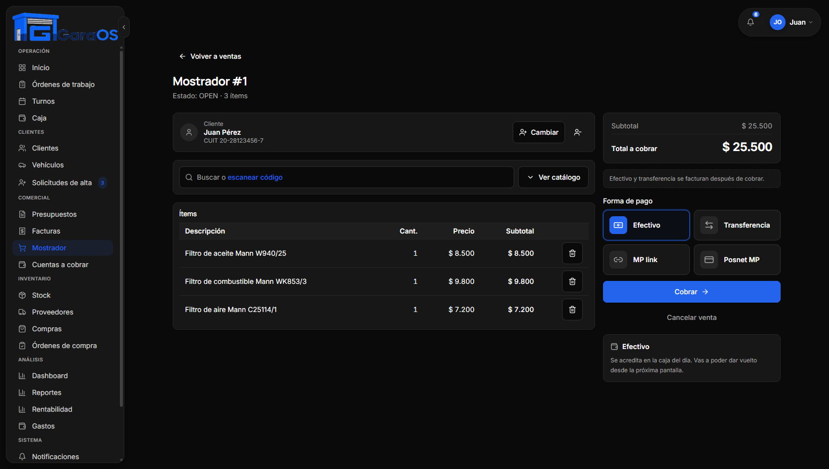Screen dimensions: 829x469
Task: Click the GaraOS logo
Action: pyautogui.click(x=65, y=27)
